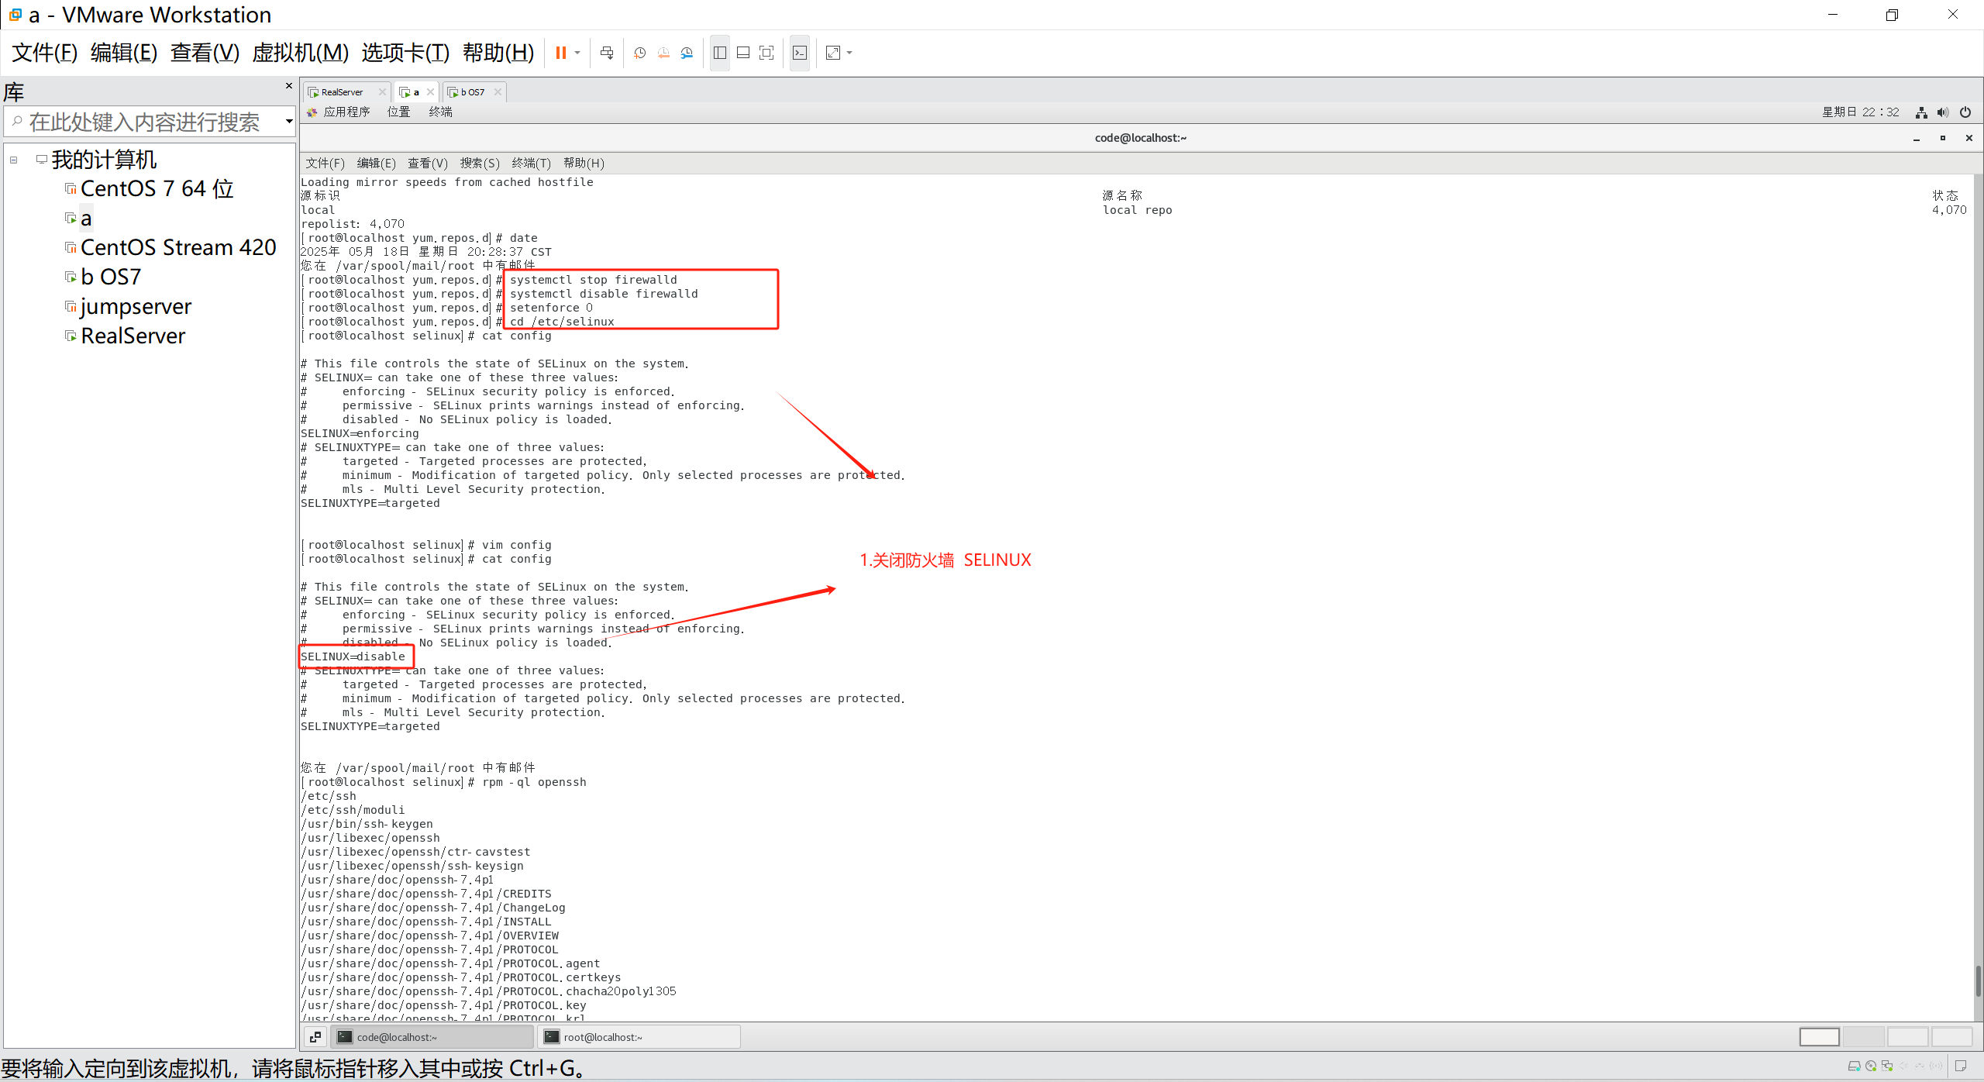
Task: Click the terminal vertical scrollbar thumb
Action: (x=1978, y=980)
